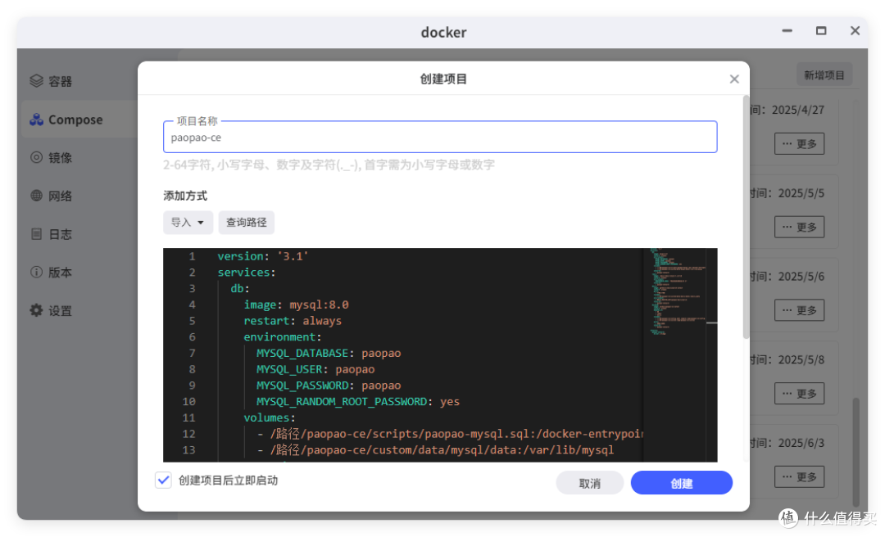Click the 容器 layers icon in sidebar
Viewport: 885px width, 537px height.
tap(37, 81)
